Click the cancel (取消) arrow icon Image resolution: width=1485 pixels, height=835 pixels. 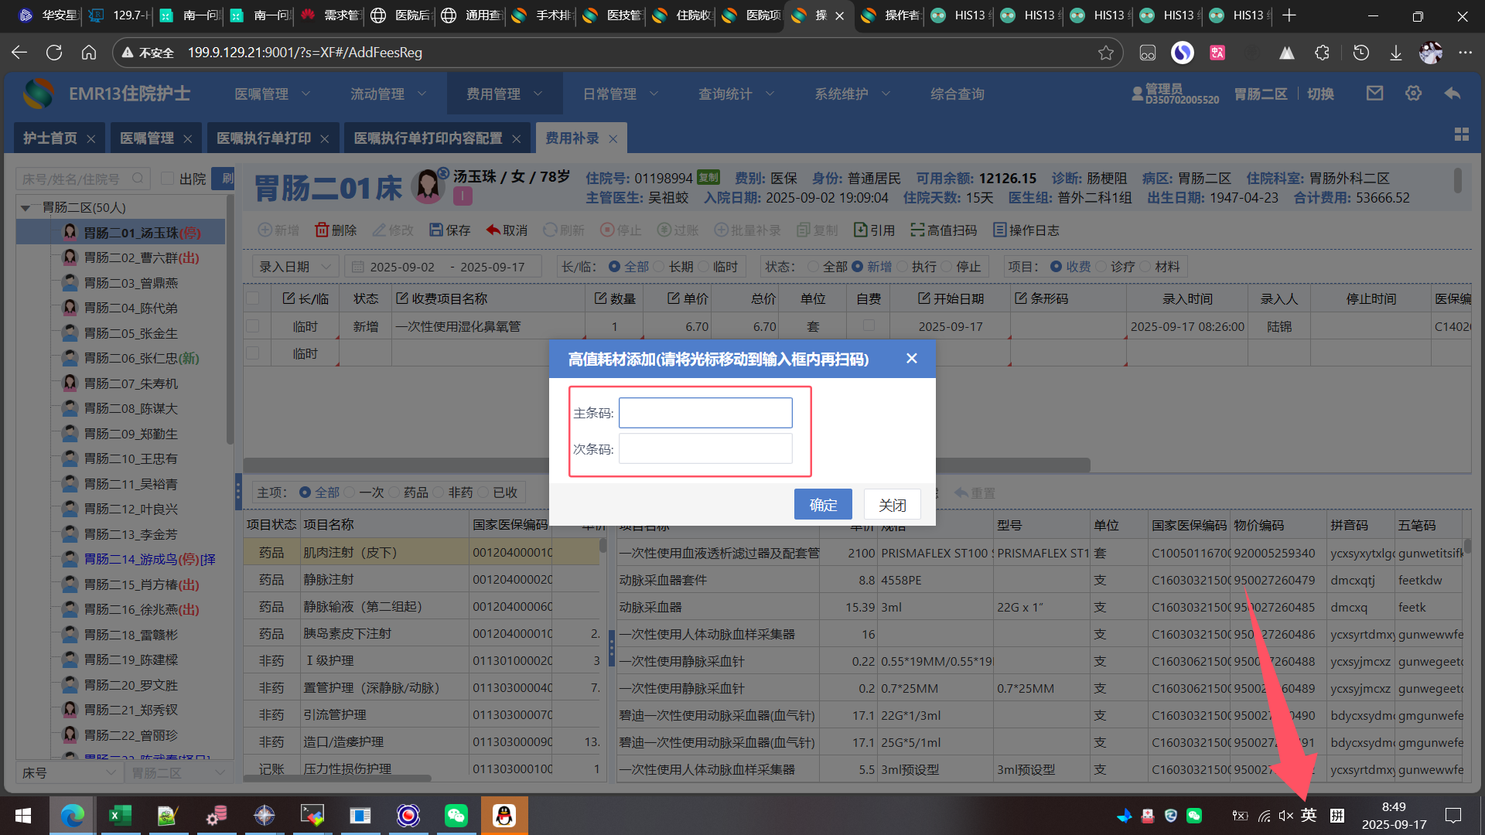[493, 230]
